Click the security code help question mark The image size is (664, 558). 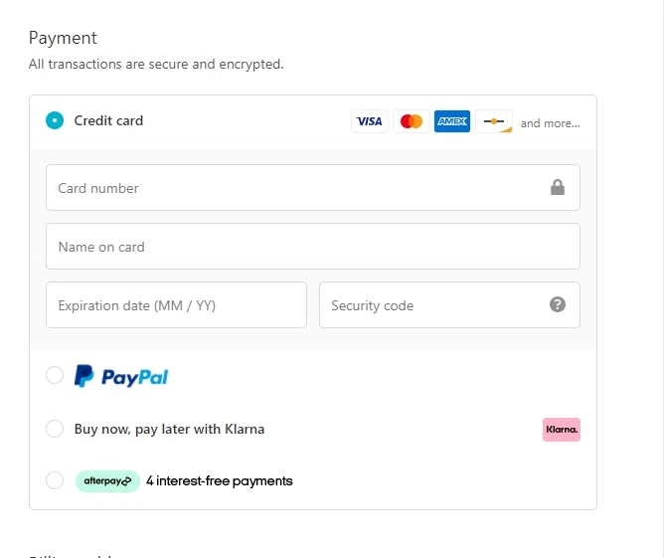click(558, 304)
